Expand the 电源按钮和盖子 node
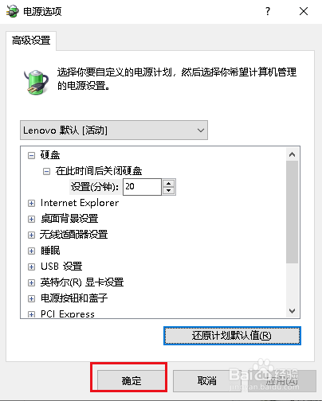This screenshot has width=322, height=401. click(31, 299)
